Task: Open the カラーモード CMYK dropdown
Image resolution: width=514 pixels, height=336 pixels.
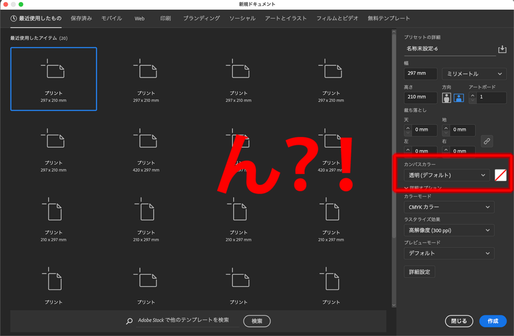Action: (449, 207)
